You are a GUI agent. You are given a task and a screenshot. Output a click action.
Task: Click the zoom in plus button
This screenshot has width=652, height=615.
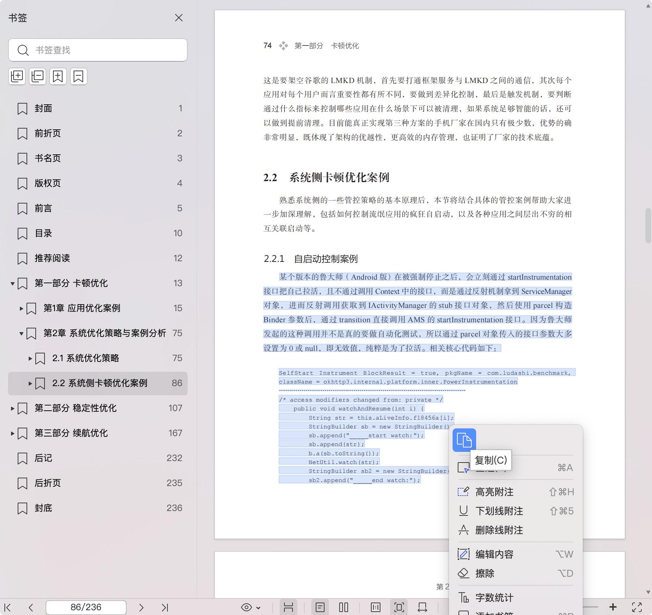click(x=613, y=607)
